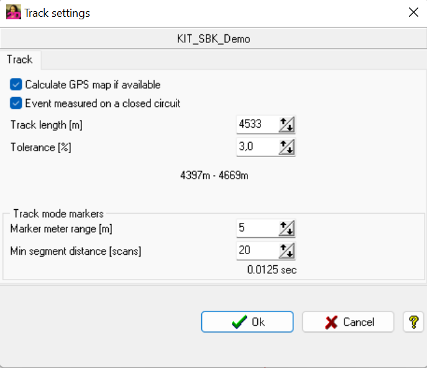Click the Event measured on a closed circuit label
Viewport: 427px width, 368px height.
pyautogui.click(x=103, y=103)
